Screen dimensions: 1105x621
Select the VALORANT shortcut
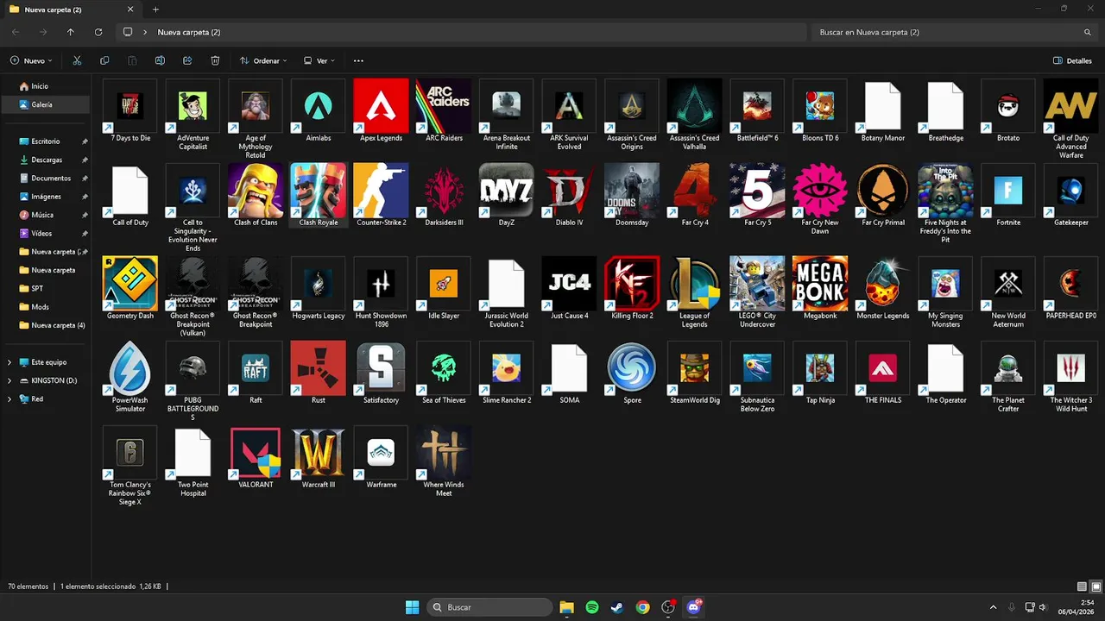[256, 458]
